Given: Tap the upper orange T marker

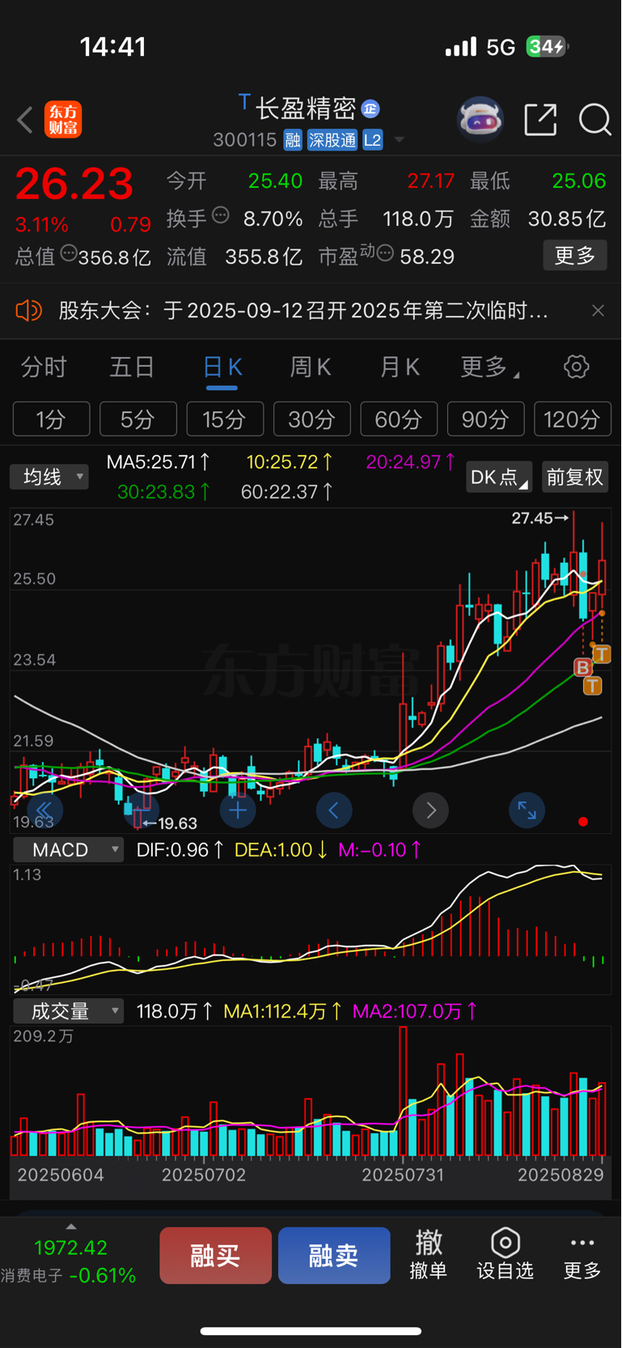Looking at the screenshot, I should (x=602, y=653).
